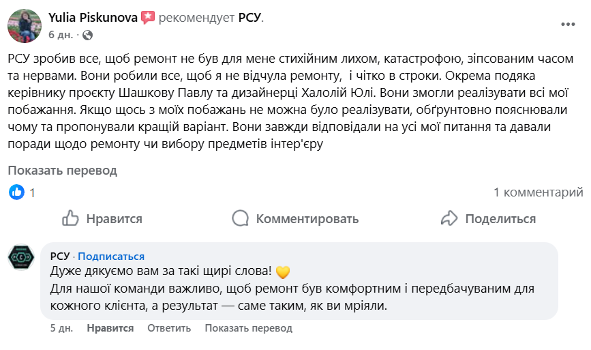Like the post with the Нравится button
The width and height of the screenshot is (591, 350).
102,218
